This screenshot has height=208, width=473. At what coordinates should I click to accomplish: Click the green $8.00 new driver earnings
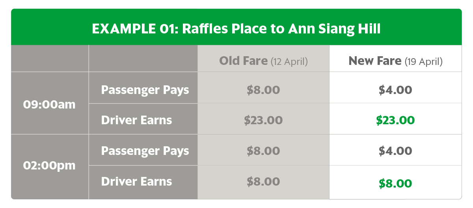[395, 183]
